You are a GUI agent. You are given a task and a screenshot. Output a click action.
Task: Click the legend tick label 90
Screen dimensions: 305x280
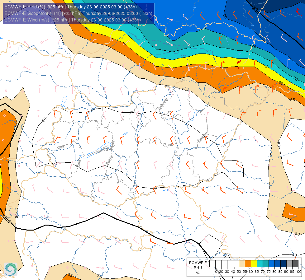coord(286,272)
